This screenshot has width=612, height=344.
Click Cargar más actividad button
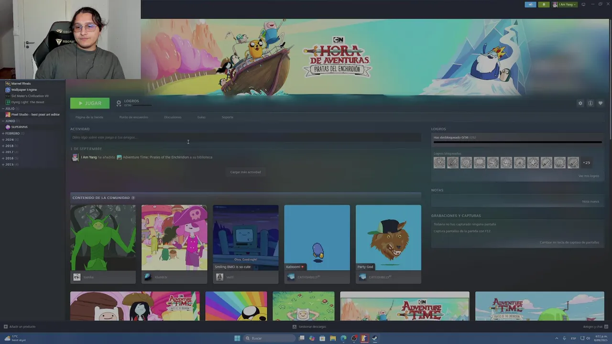pyautogui.click(x=245, y=172)
